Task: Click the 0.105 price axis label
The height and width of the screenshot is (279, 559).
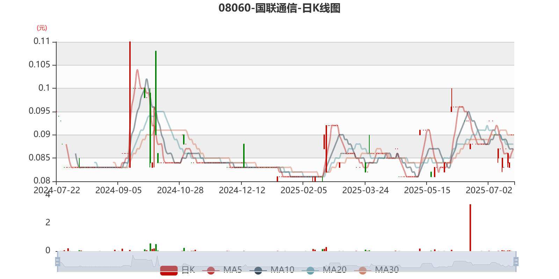Action: click(39, 65)
